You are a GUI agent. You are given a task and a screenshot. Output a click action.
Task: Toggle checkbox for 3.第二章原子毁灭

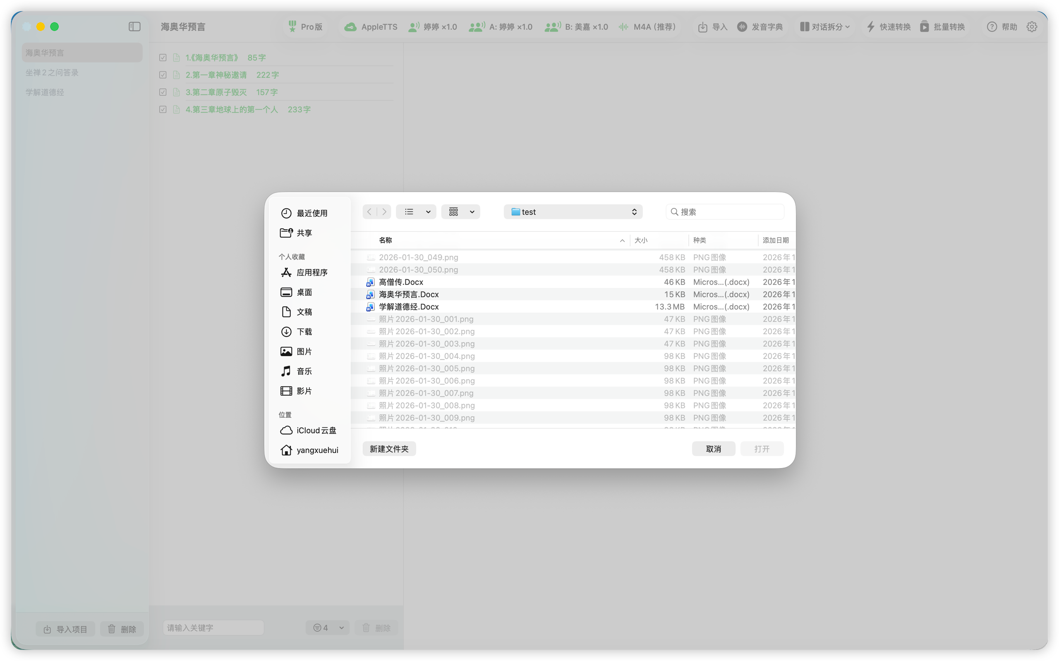tap(163, 92)
